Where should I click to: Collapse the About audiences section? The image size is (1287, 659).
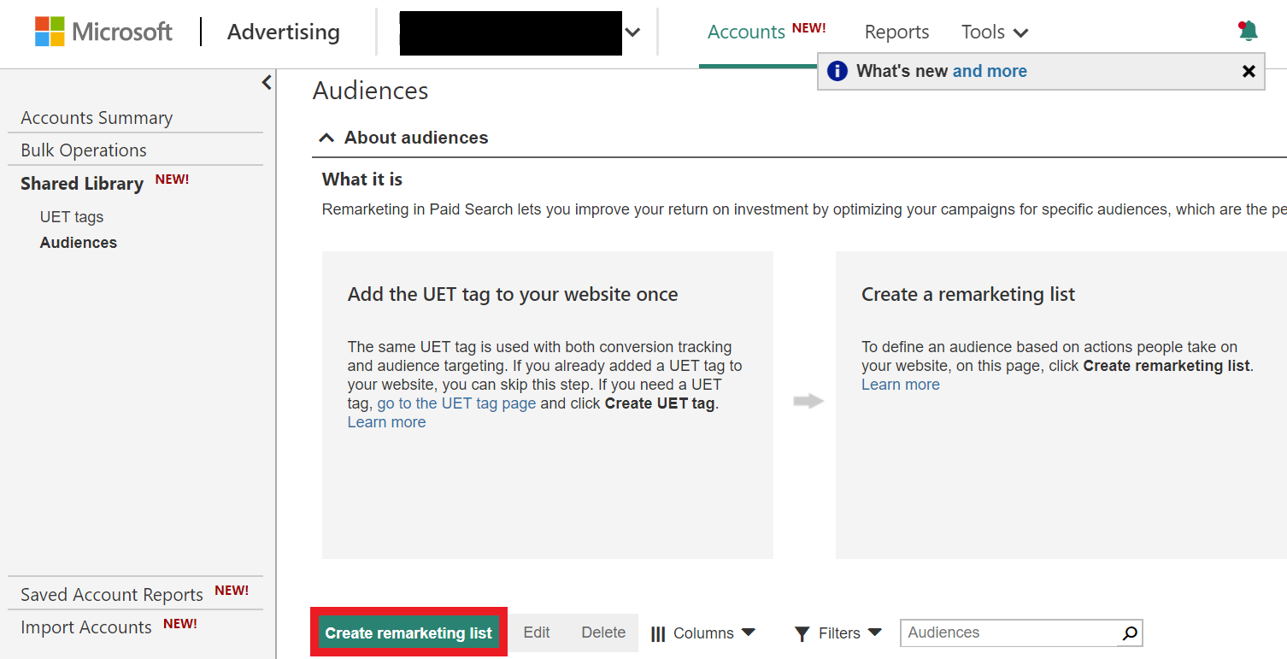[x=326, y=138]
